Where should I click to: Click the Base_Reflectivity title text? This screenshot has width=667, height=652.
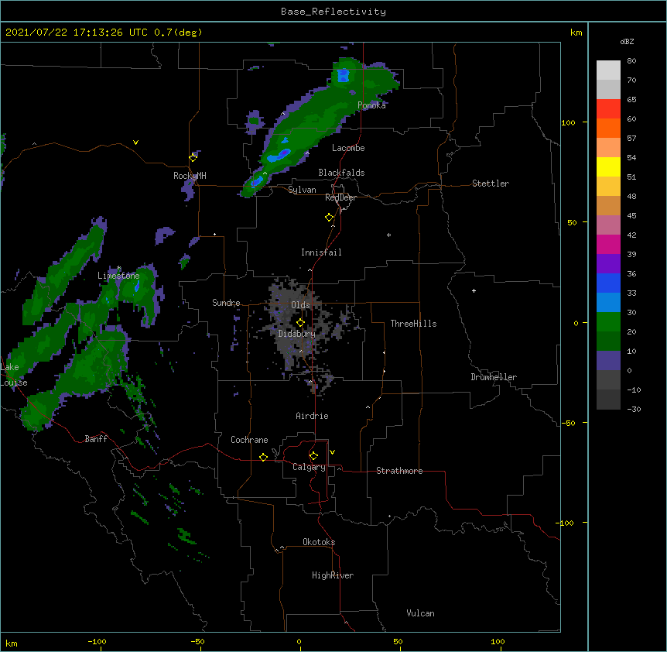[x=333, y=12]
